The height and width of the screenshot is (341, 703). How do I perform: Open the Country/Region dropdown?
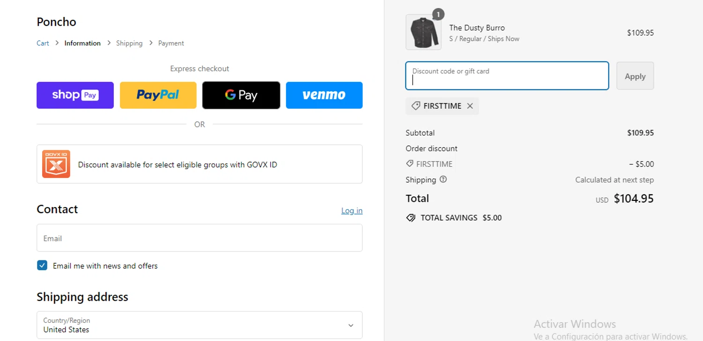click(x=199, y=325)
